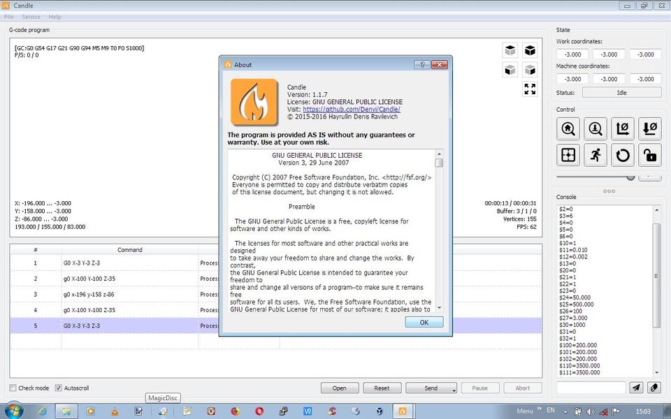671x419 pixels.
Task: Open the Windows Start menu
Action: click(14, 411)
